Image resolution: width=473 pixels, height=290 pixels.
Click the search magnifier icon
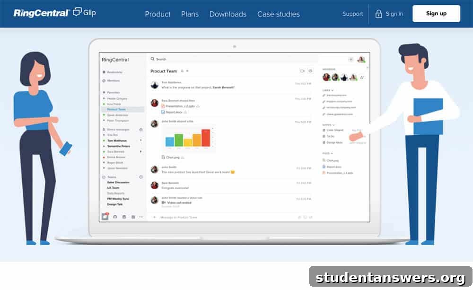[153, 59]
